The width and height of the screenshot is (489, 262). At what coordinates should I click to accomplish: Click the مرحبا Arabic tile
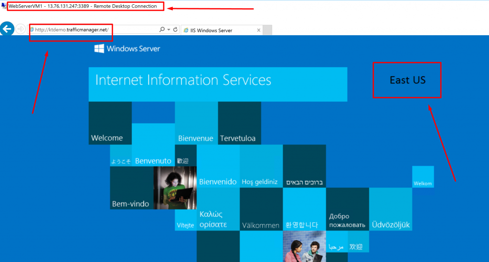(337, 242)
